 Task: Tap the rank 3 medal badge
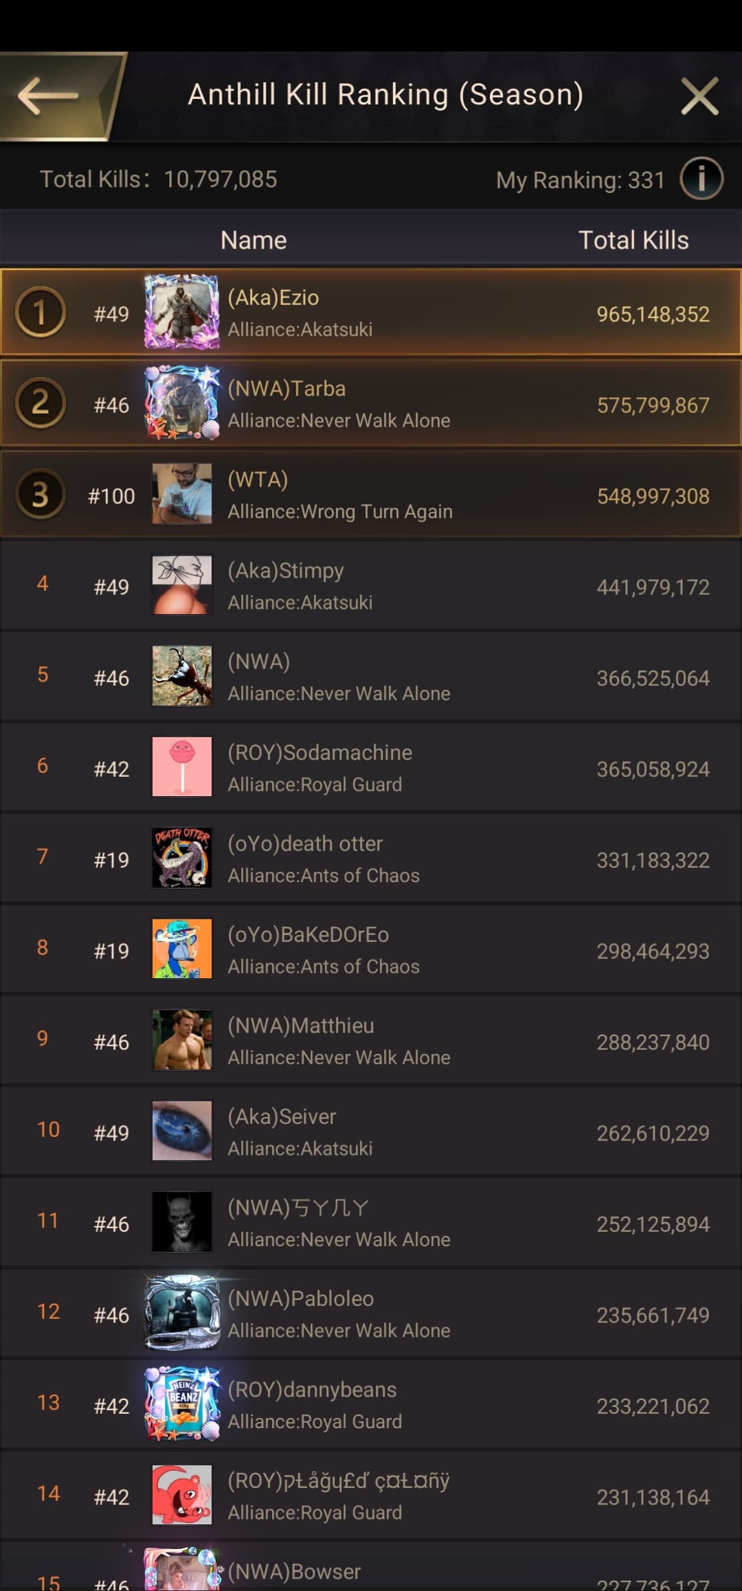pyautogui.click(x=41, y=495)
